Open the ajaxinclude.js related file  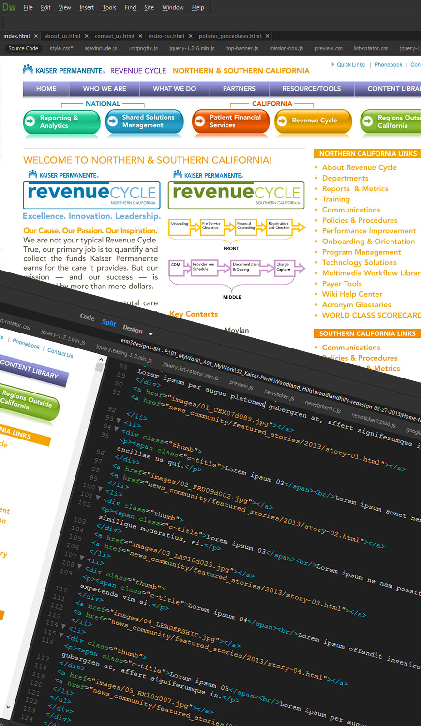click(x=101, y=48)
